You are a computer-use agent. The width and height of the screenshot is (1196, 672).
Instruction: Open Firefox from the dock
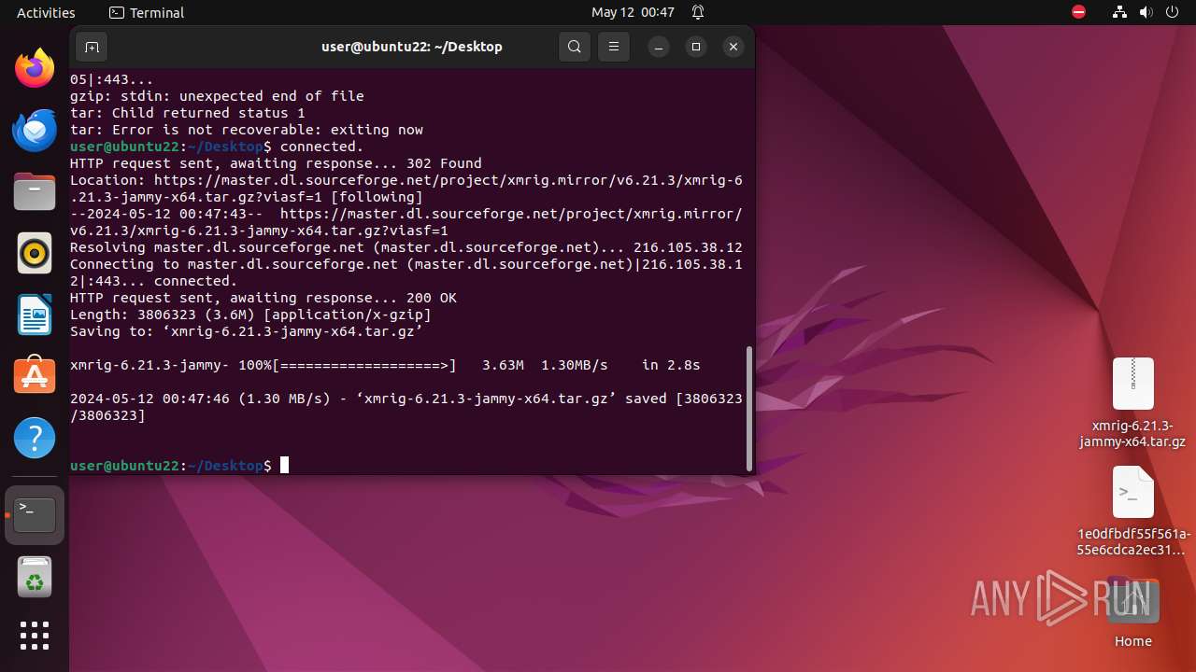tap(35, 68)
